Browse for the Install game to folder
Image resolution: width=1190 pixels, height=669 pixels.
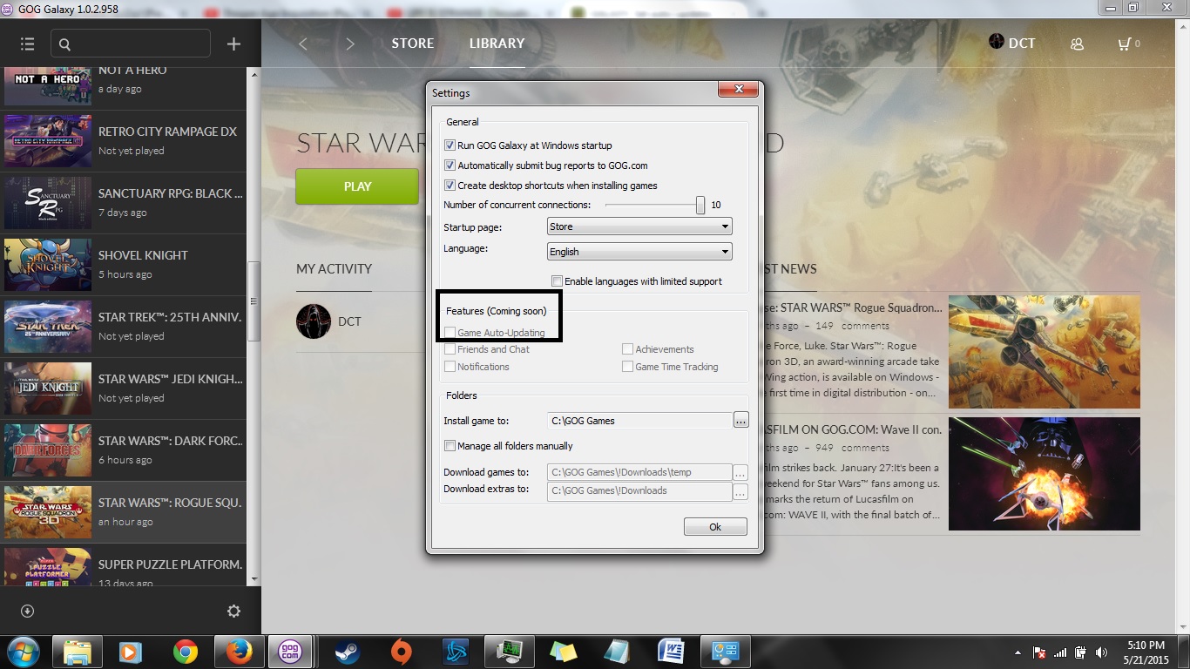pos(740,421)
